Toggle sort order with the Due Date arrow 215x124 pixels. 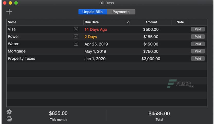[x=128, y=22]
